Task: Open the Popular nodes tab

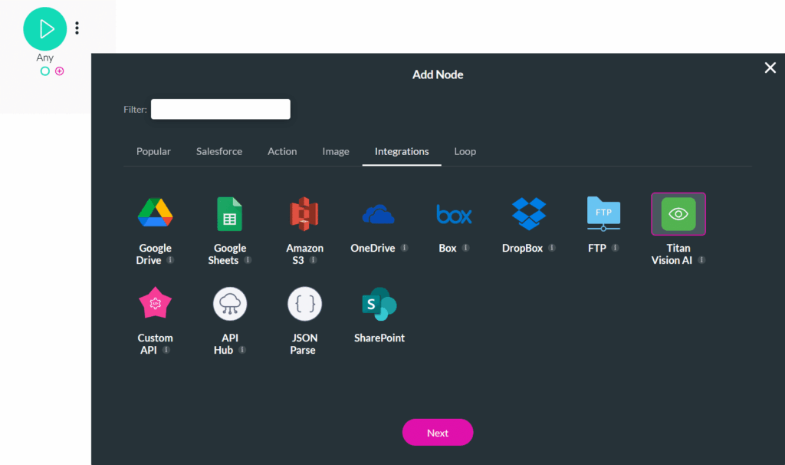Action: click(153, 151)
